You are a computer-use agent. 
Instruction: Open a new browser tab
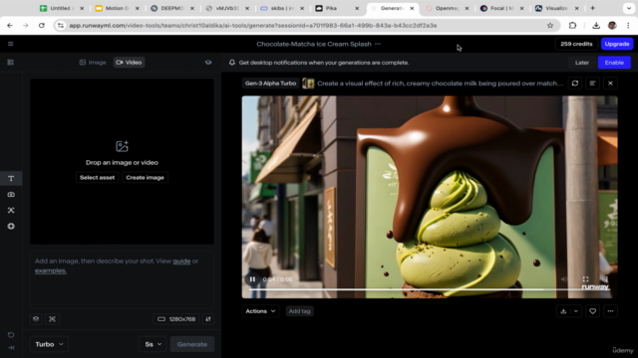pyautogui.click(x=592, y=8)
